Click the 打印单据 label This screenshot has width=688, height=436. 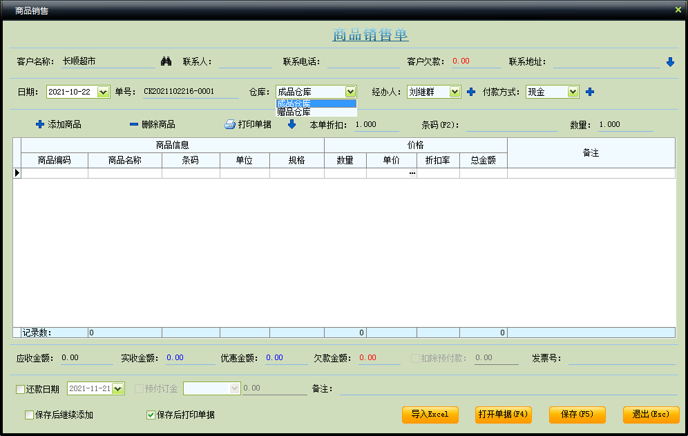[254, 124]
